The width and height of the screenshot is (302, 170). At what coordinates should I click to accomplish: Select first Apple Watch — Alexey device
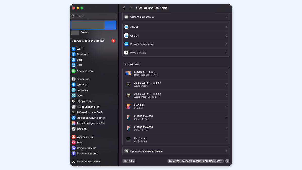[x=176, y=84]
